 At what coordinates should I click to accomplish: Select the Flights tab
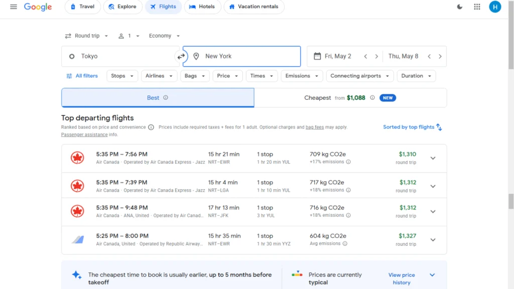163,7
